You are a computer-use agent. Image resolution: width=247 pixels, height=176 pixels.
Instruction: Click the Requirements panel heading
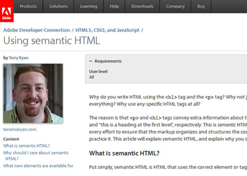coord(108,61)
